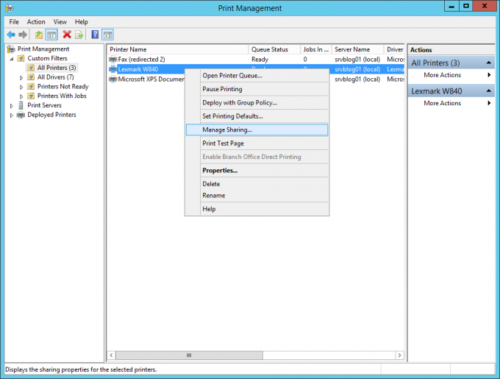Screen dimensions: 500x379
Task: Toggle the Show/Hide Action Pane toolbar icon
Action: [x=107, y=35]
